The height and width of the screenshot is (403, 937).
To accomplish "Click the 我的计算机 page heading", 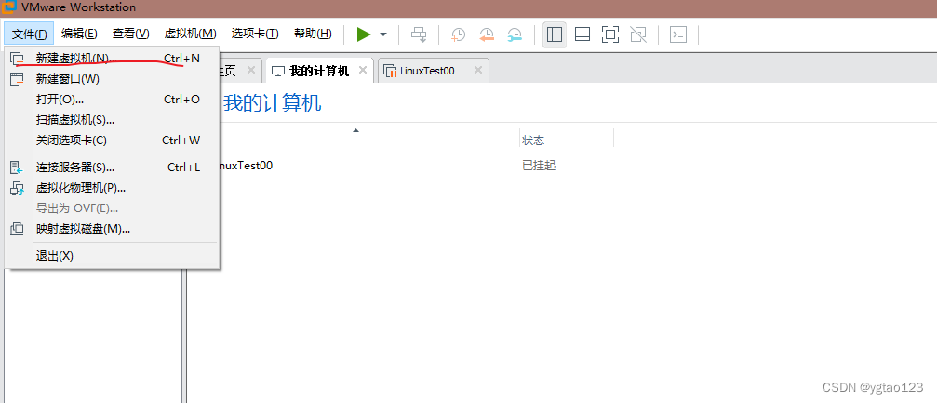I will [272, 102].
